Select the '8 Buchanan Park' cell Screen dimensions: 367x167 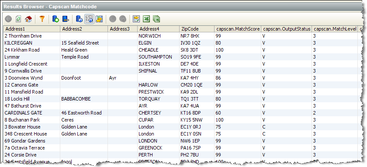coord(32,120)
